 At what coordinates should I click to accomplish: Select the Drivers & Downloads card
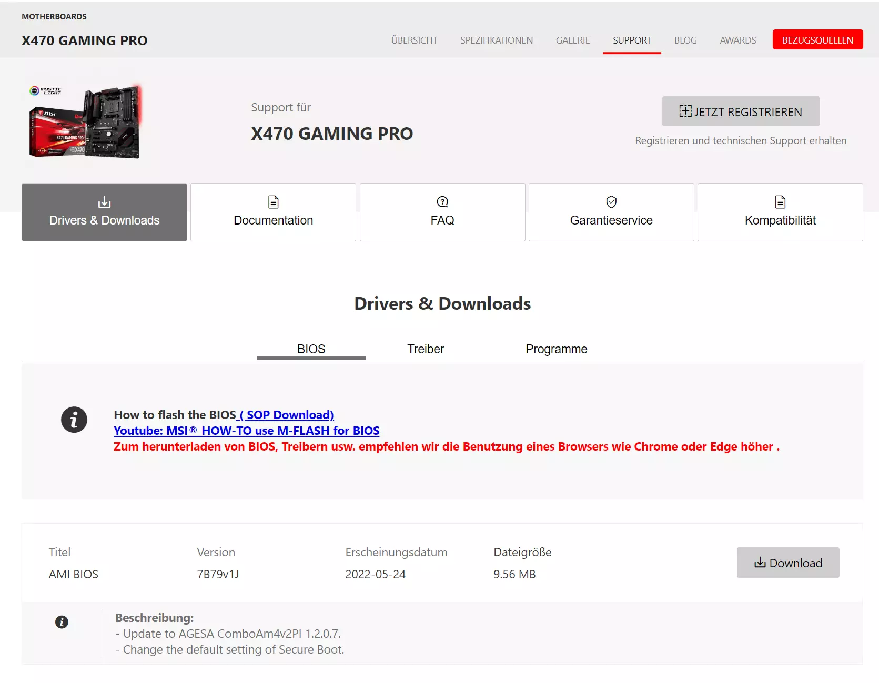104,212
